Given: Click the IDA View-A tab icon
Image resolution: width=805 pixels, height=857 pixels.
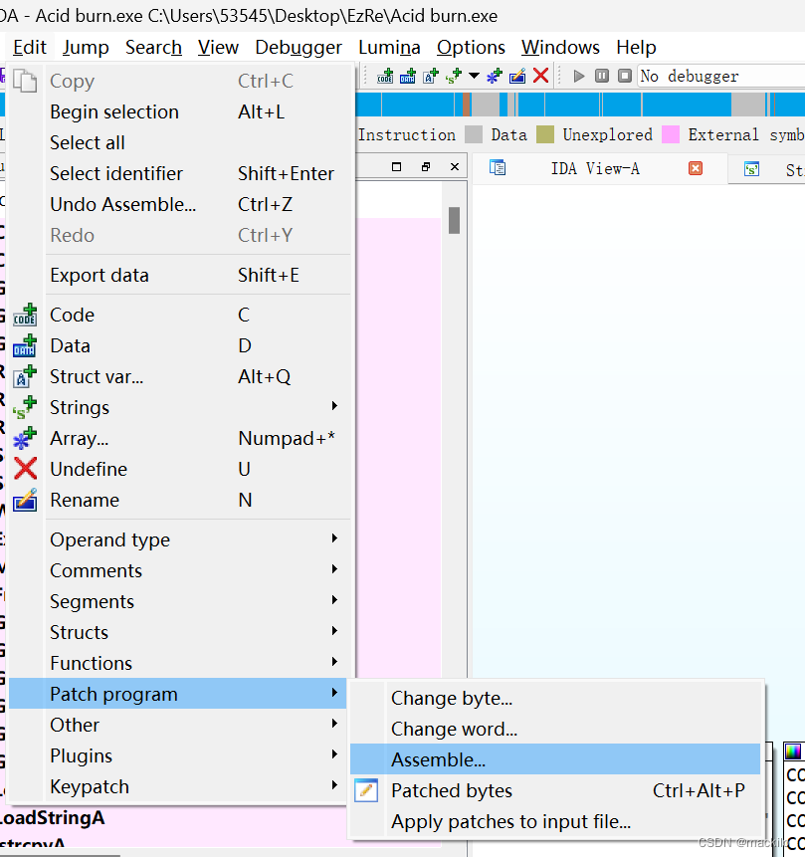Looking at the screenshot, I should pos(498,168).
